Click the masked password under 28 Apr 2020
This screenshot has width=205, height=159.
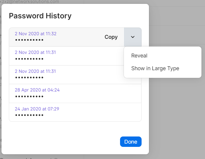tap(29, 97)
